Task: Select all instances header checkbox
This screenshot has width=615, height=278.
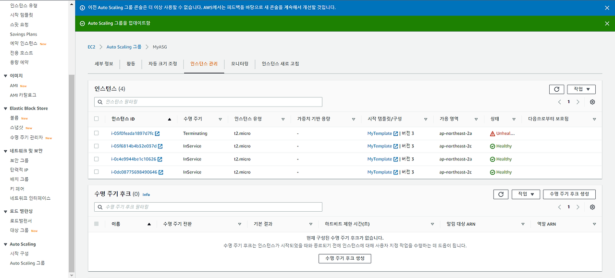Action: [x=97, y=119]
